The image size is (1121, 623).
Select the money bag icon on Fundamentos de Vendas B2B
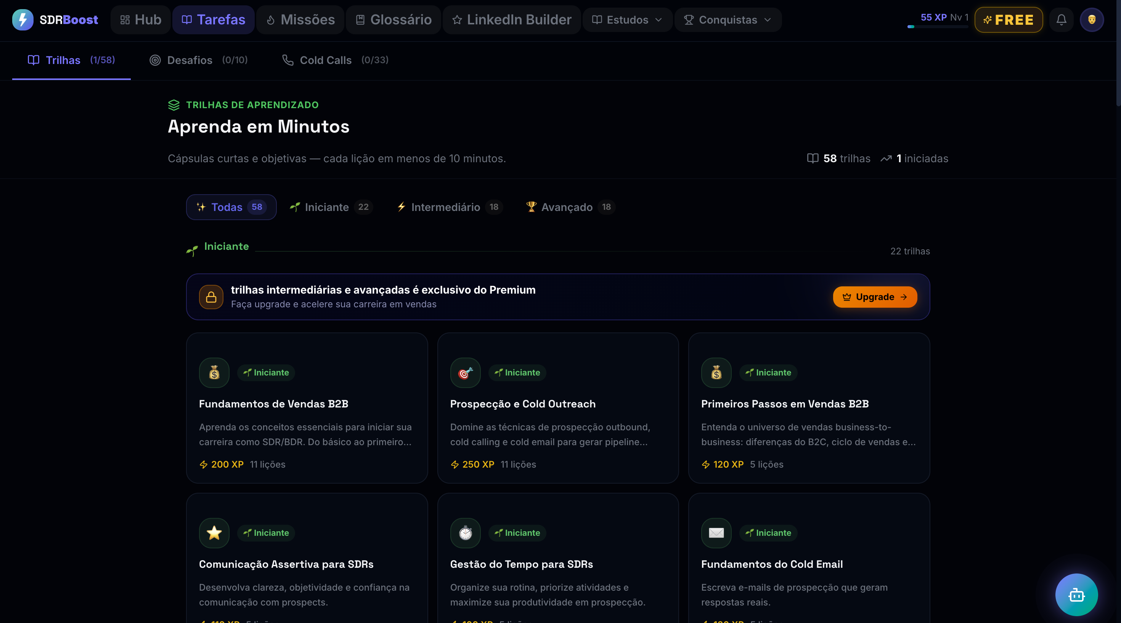(214, 372)
